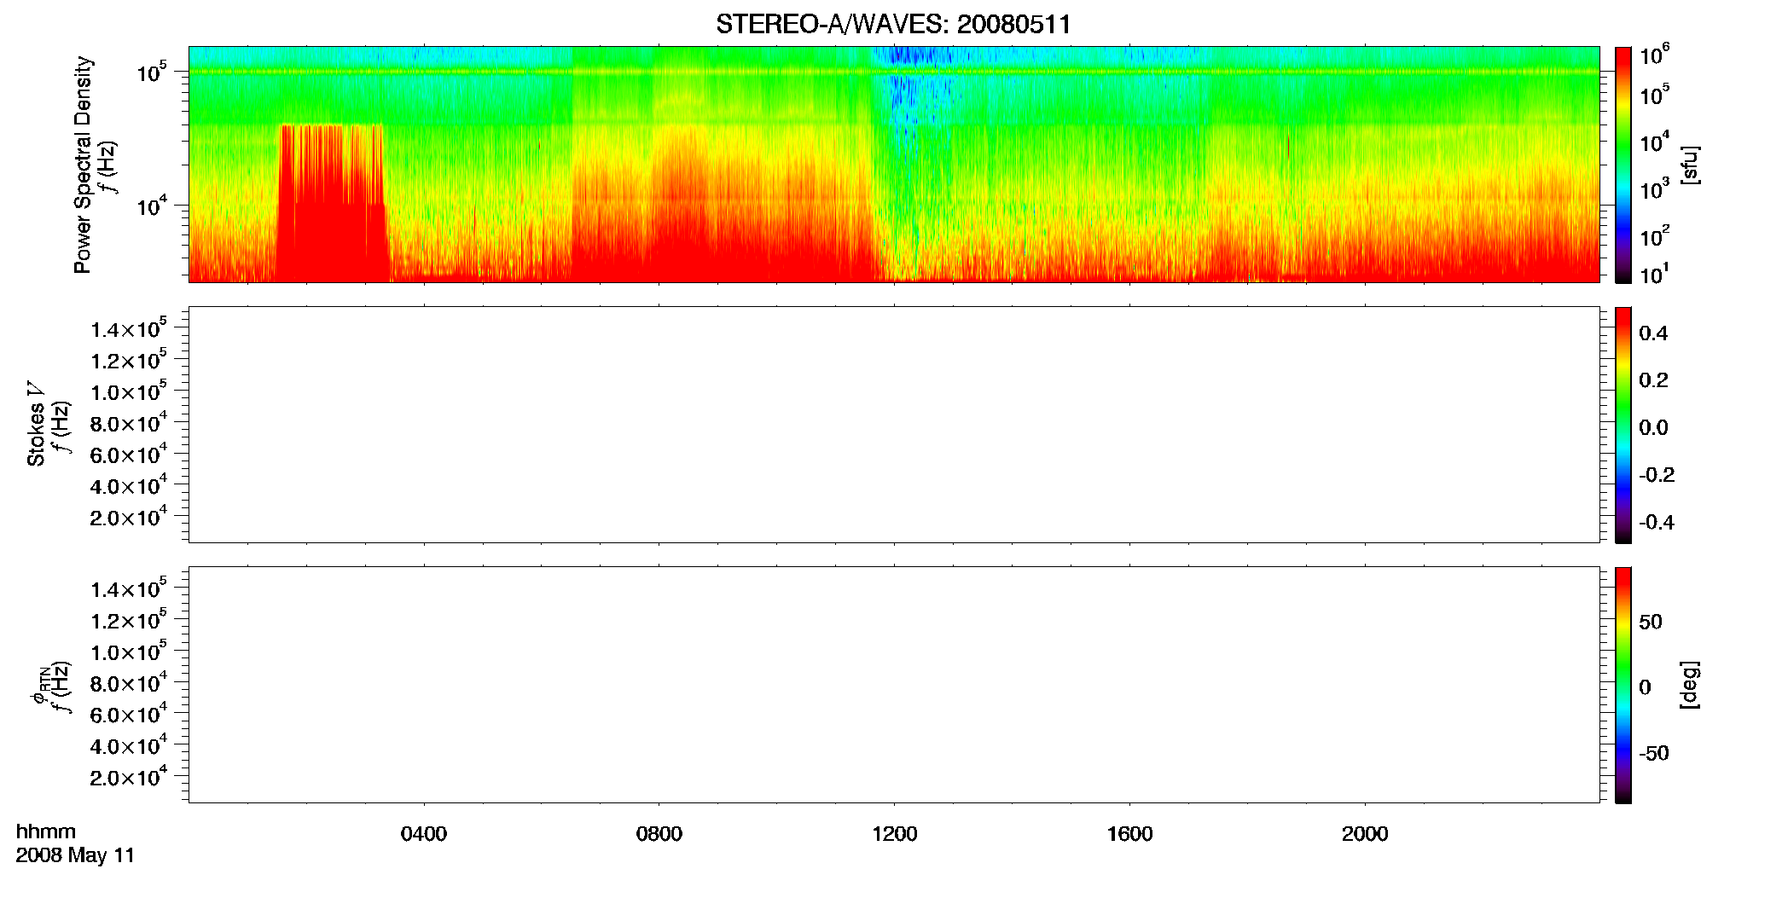
Task: Click the 2008 May 11 date label
Action: coord(75,855)
